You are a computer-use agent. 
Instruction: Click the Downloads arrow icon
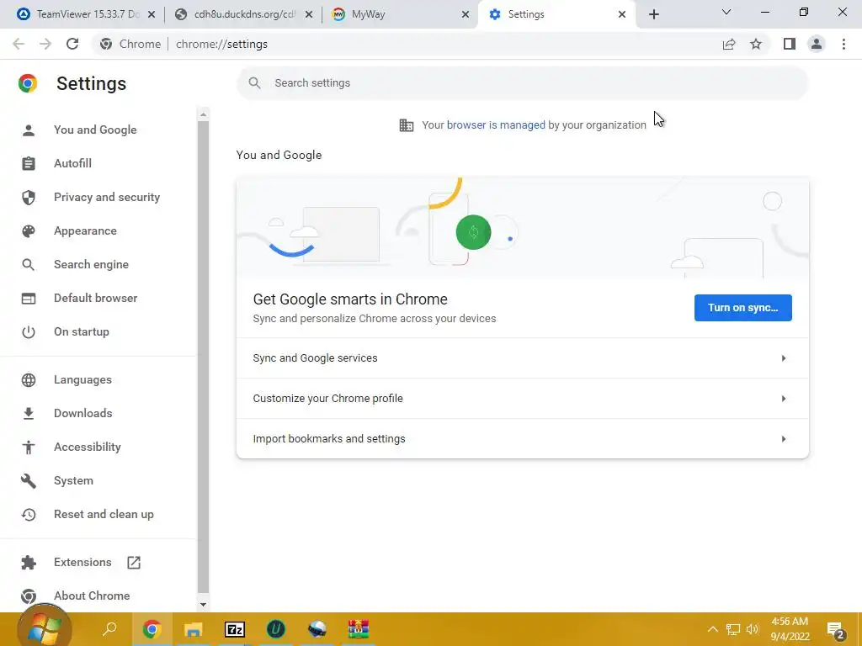click(x=28, y=413)
